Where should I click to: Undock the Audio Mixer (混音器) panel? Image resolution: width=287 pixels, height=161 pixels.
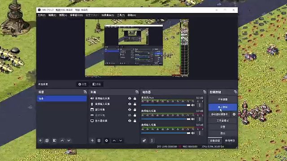[x=204, y=92]
